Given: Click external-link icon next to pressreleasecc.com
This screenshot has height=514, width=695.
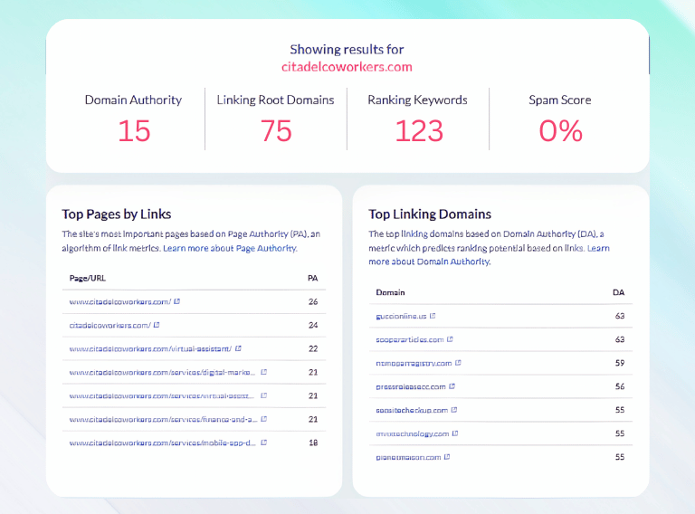Looking at the screenshot, I should (x=452, y=385).
